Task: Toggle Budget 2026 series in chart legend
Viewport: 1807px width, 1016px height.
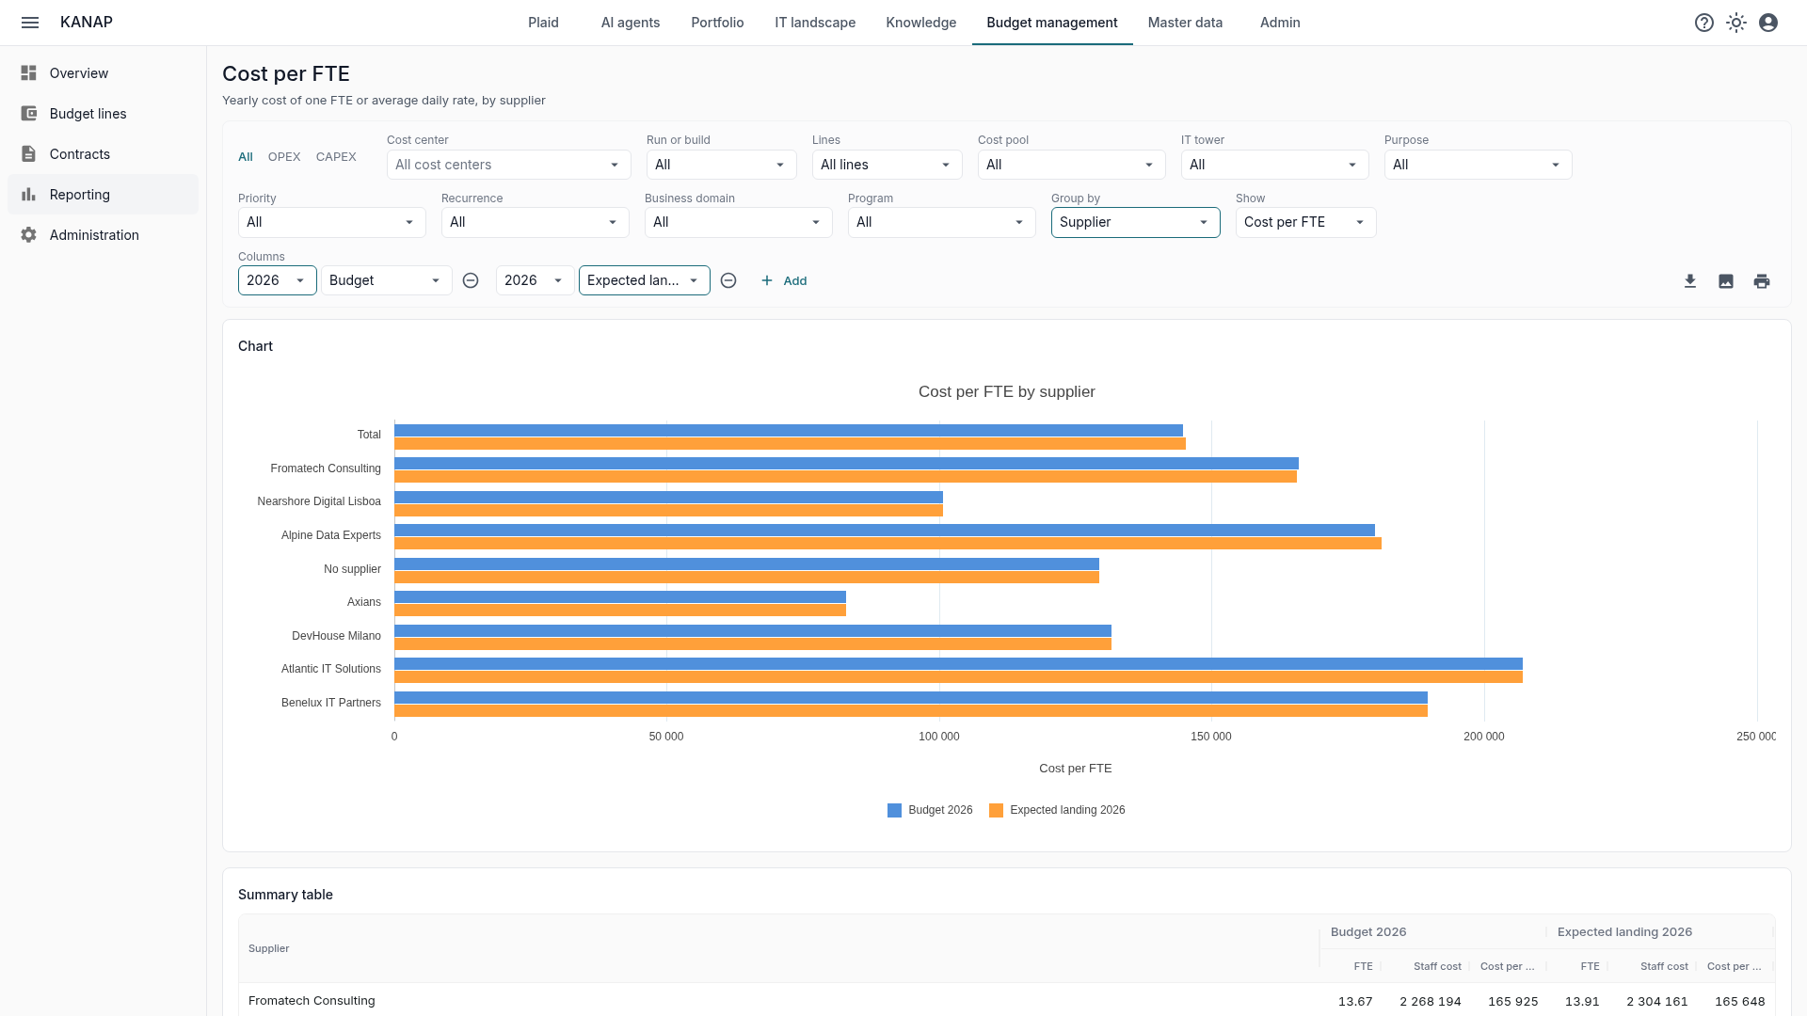Action: point(930,810)
